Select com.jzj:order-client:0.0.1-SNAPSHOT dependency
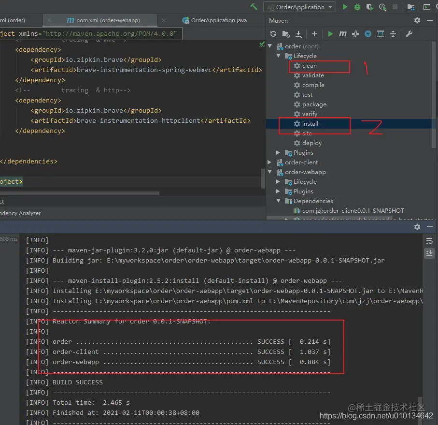The image size is (438, 425). [x=349, y=210]
